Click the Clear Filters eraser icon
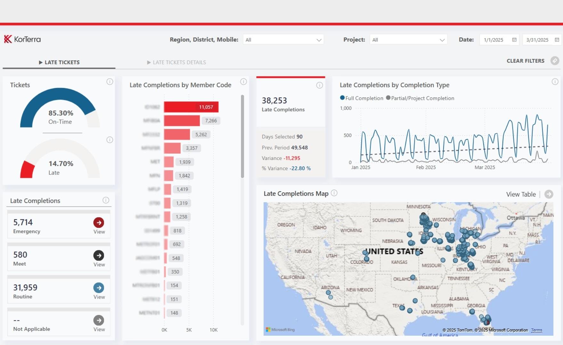Image resolution: width=563 pixels, height=345 pixels. pyautogui.click(x=555, y=61)
